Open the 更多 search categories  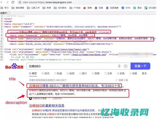(144, 73)
